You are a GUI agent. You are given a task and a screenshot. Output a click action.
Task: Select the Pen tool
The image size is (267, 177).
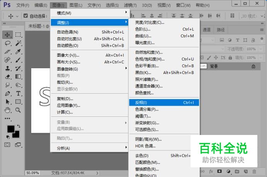[7, 93]
